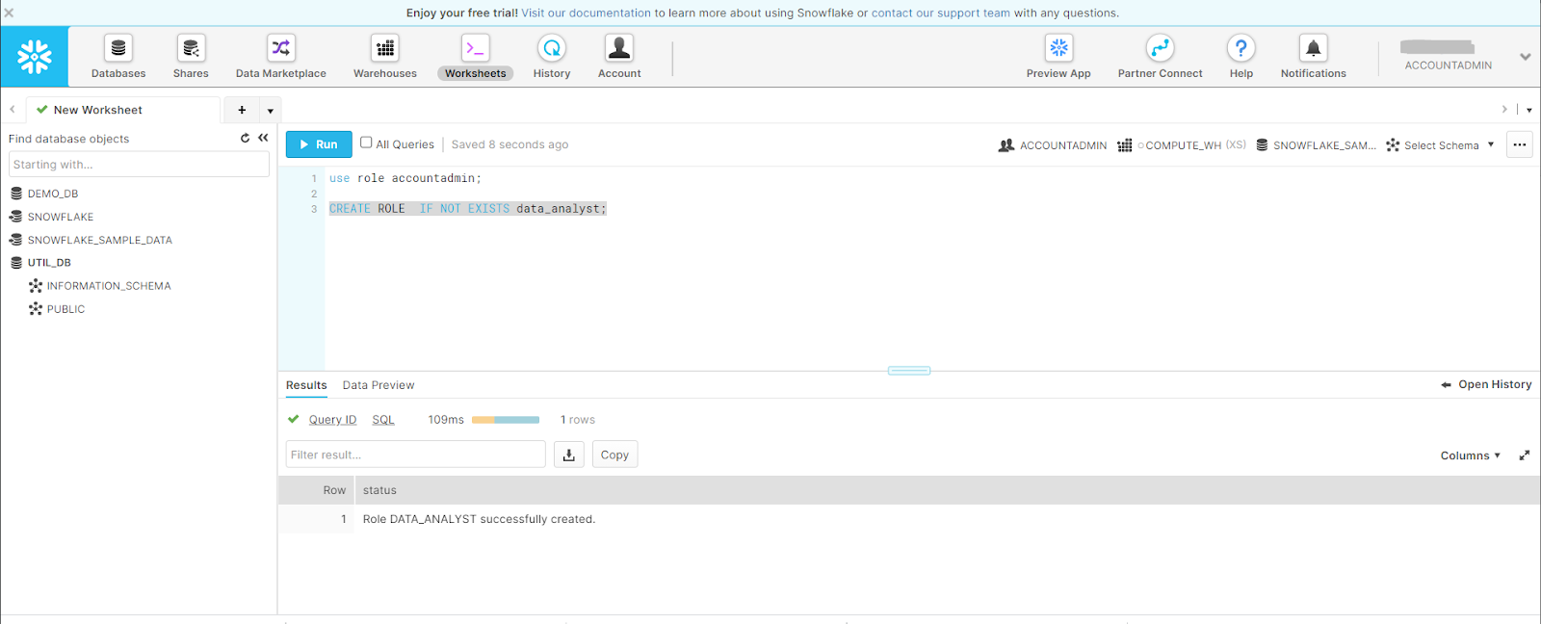This screenshot has height=624, width=1541.
Task: Expand results pane to full screen
Action: click(1524, 455)
